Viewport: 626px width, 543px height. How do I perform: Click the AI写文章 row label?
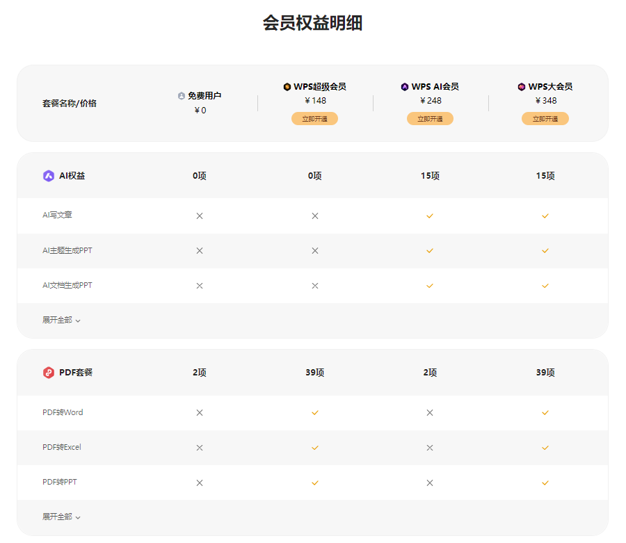coord(58,215)
